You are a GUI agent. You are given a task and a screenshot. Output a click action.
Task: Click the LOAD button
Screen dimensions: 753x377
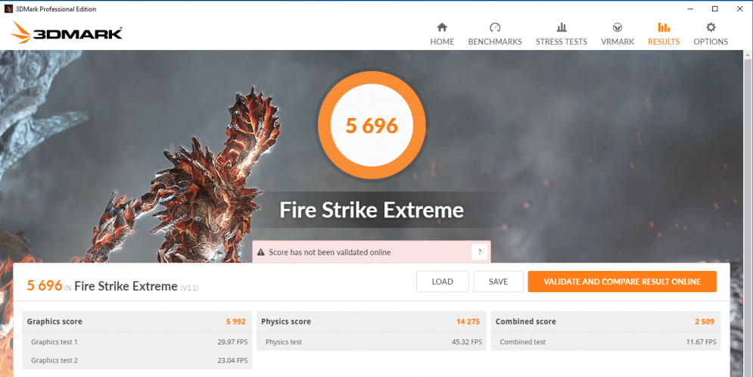pyautogui.click(x=442, y=282)
